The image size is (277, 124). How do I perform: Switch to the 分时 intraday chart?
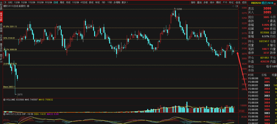click(10, 3)
